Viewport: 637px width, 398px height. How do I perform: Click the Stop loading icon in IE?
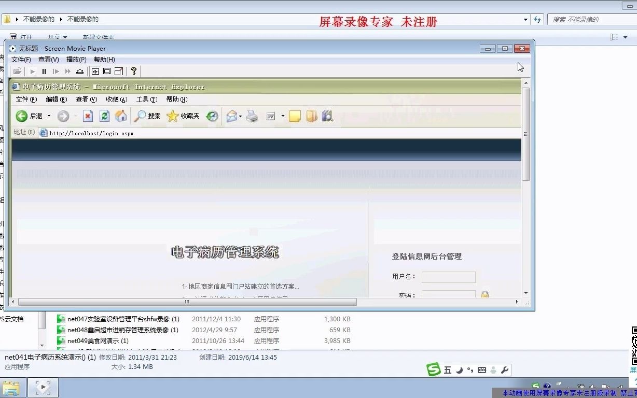point(87,116)
